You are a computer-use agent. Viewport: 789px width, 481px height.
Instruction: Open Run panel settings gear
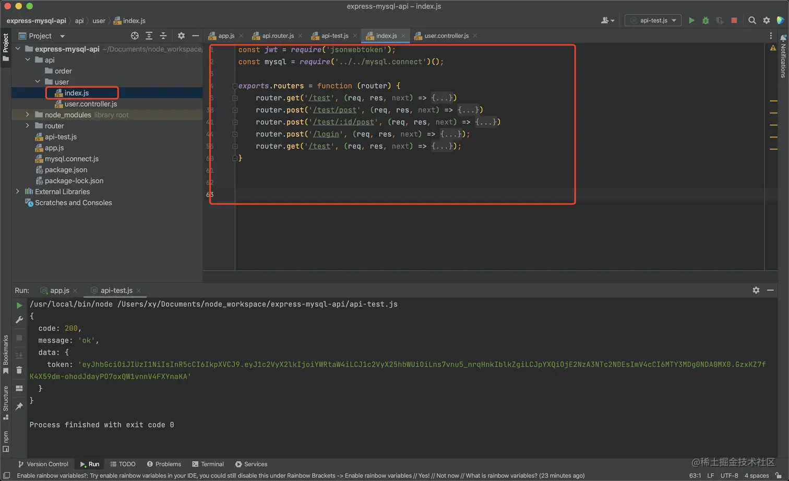pyautogui.click(x=756, y=290)
